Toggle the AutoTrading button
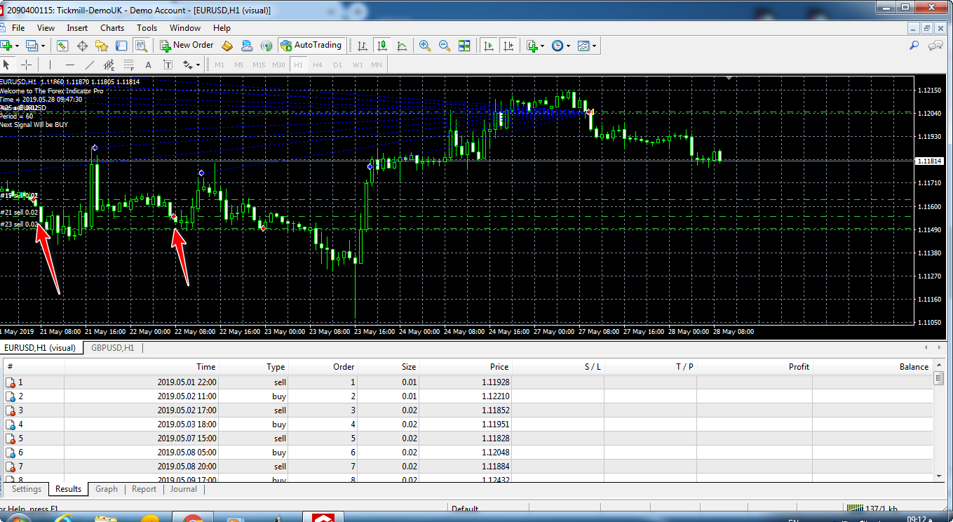Viewport: 953px width, 522px height. click(x=311, y=46)
